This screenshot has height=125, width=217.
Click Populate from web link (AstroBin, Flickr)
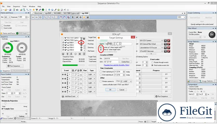click(x=117, y=65)
